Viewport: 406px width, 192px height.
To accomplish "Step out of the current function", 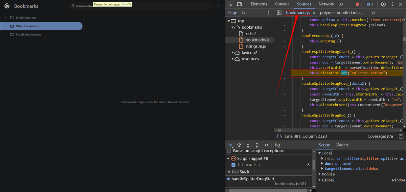I will [257, 145].
